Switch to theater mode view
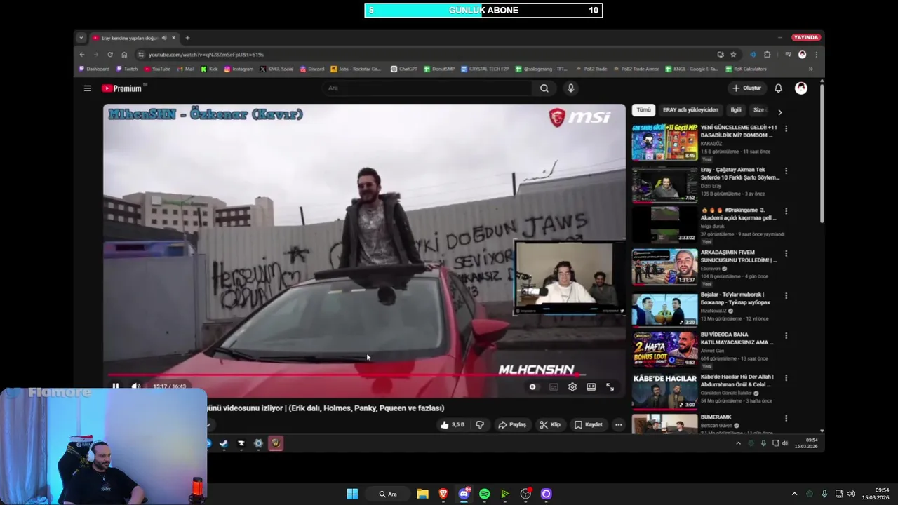 pyautogui.click(x=591, y=387)
